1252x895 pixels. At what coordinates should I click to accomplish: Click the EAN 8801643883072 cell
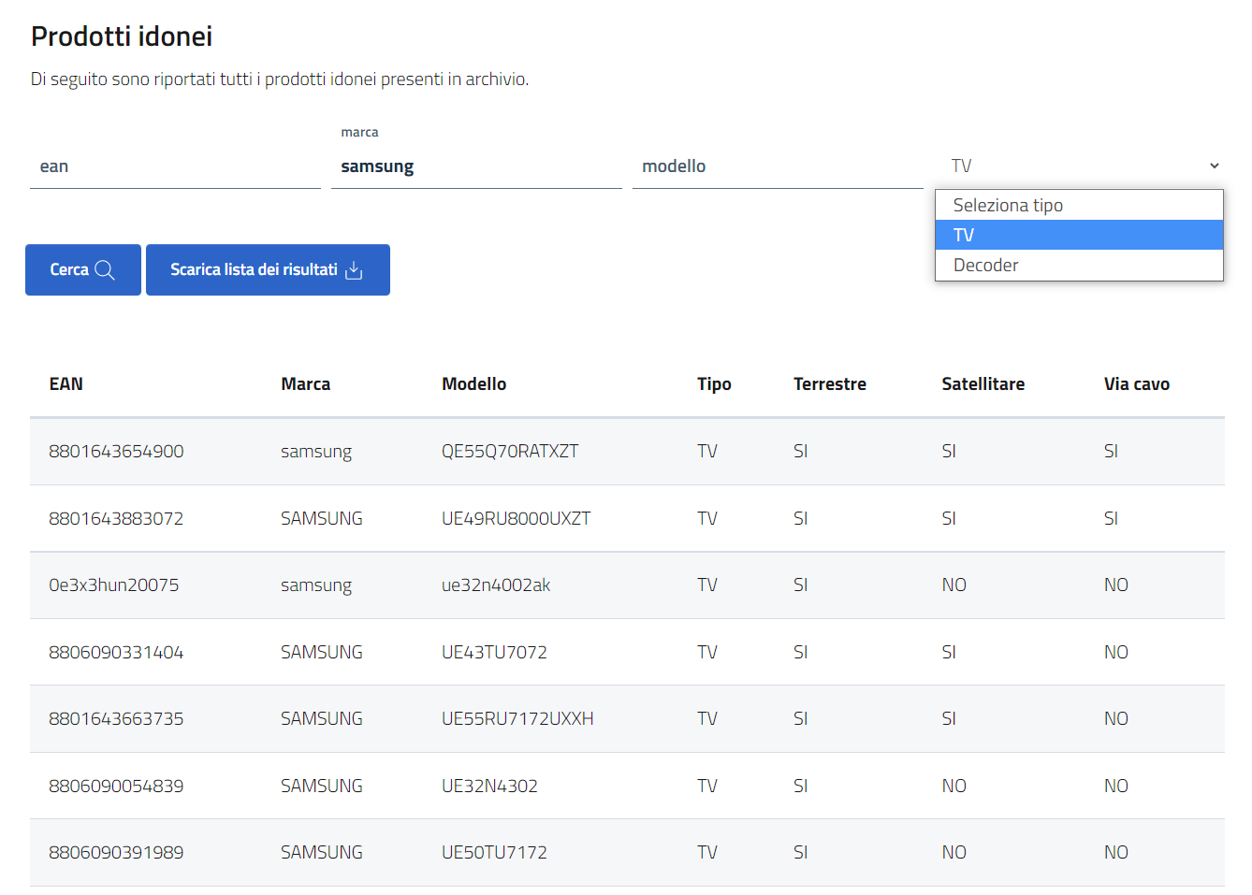point(116,519)
